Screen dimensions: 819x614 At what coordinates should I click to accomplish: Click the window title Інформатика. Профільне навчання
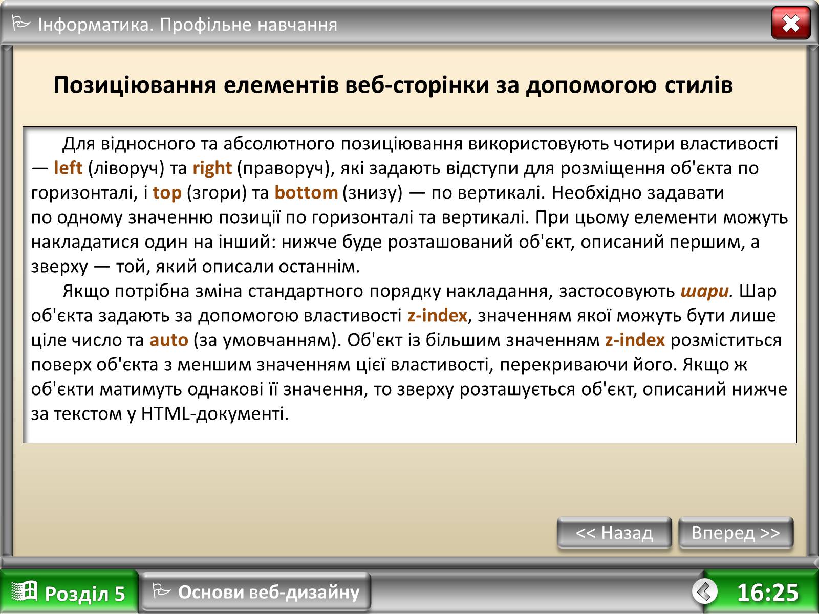(x=188, y=25)
